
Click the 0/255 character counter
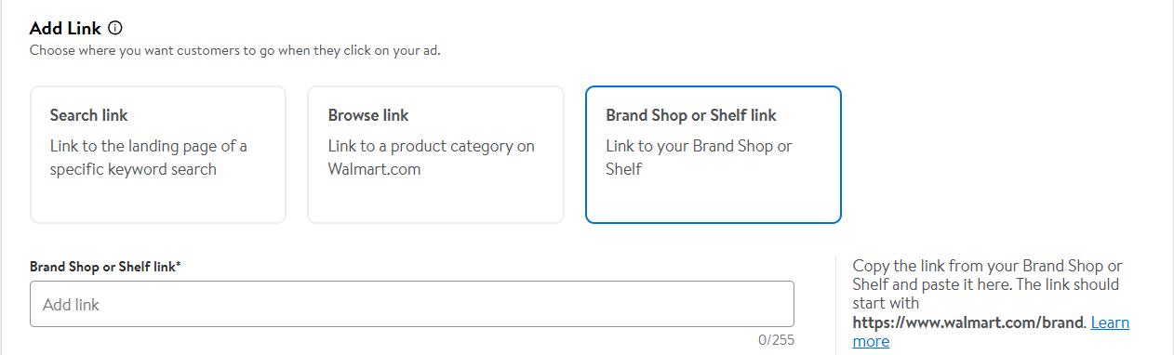pyautogui.click(x=777, y=340)
